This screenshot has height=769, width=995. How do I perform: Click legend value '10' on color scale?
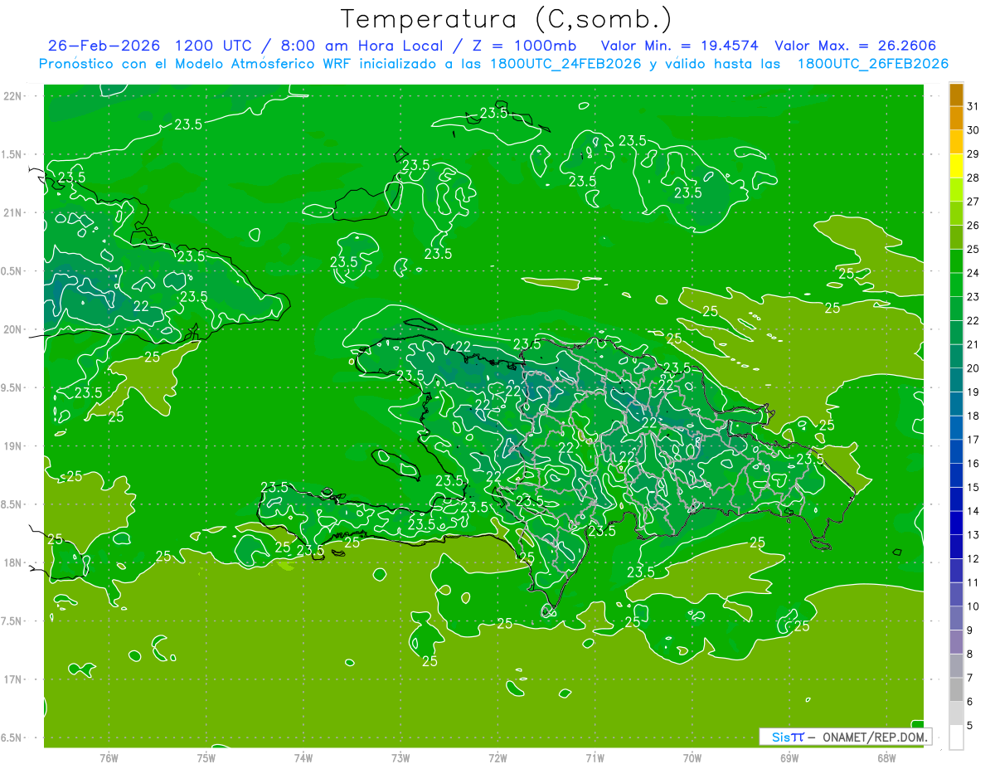pyautogui.click(x=973, y=606)
